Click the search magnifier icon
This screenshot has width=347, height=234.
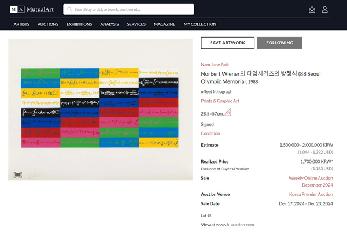[x=69, y=9]
